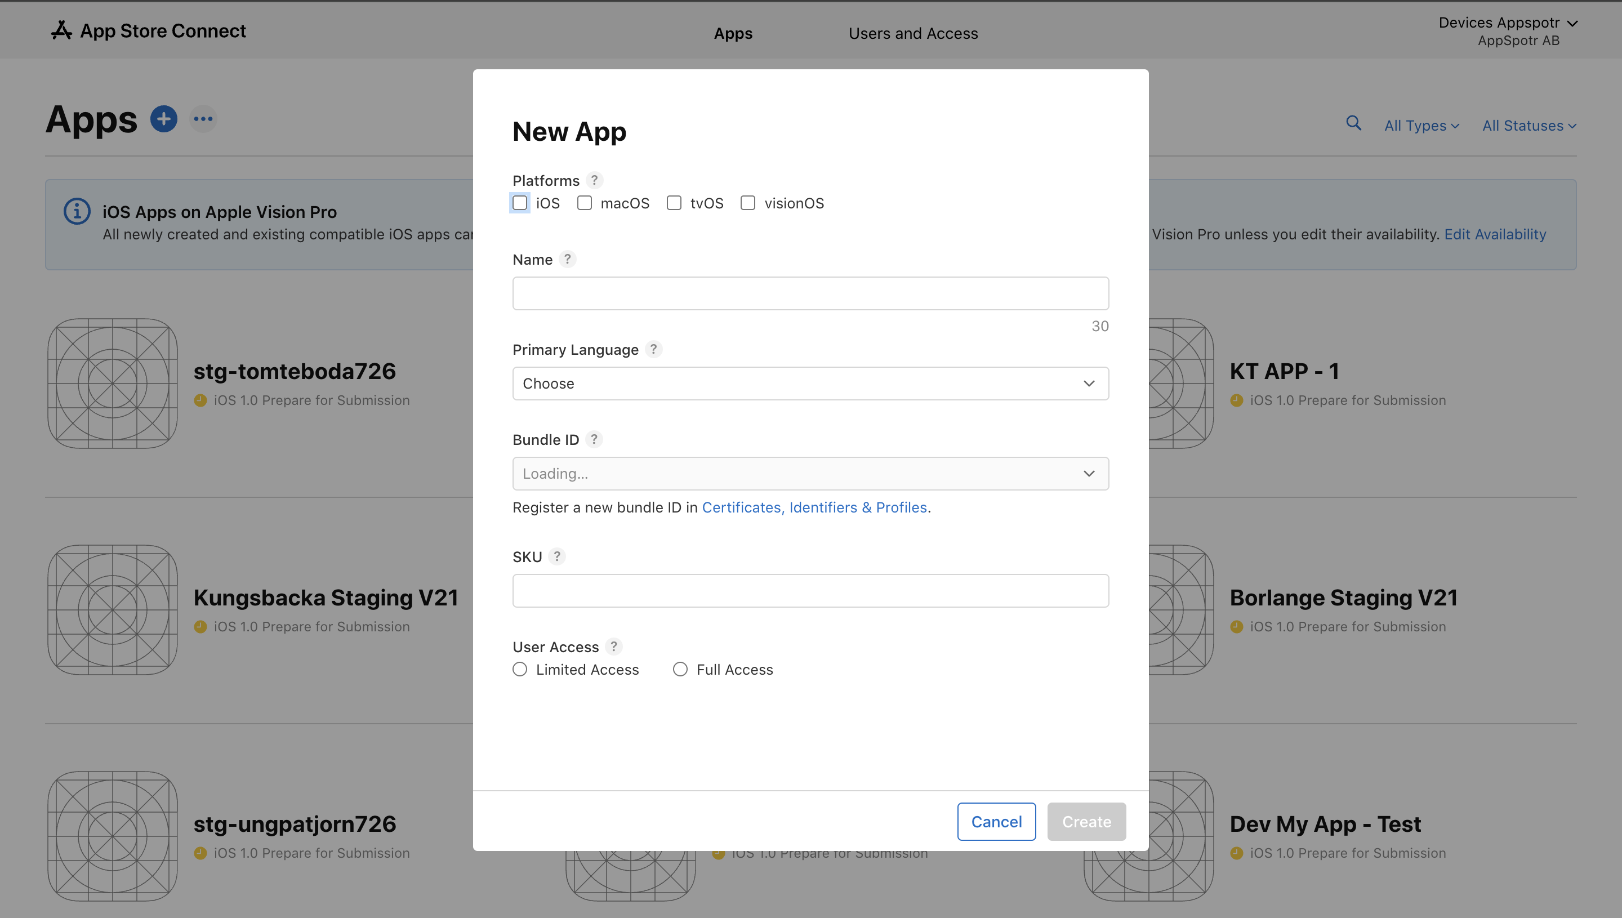
Task: Click the SKU input field
Action: tap(810, 591)
